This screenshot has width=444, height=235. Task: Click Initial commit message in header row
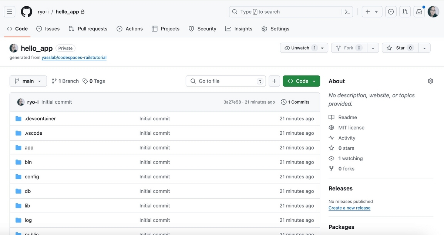[57, 102]
